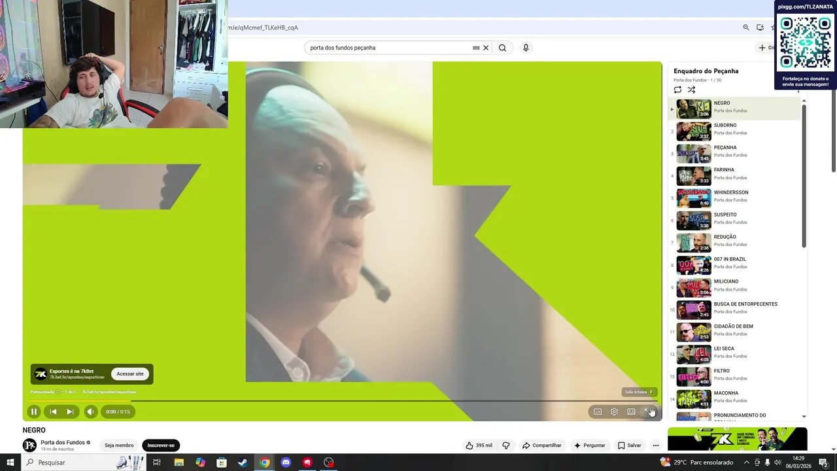
Task: Click the video progress bar
Action: 342,400
